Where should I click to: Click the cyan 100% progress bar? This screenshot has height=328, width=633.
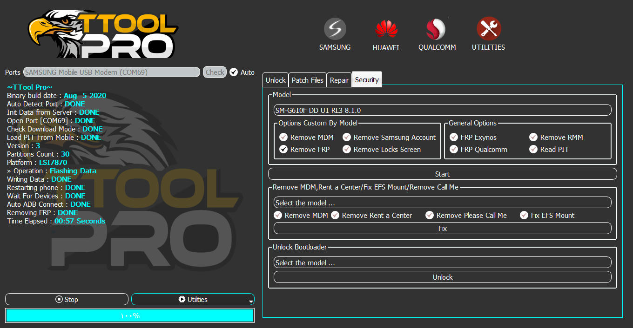(x=130, y=315)
